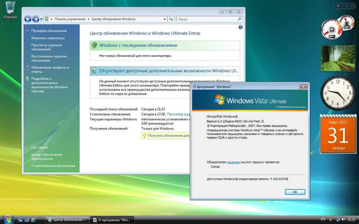Launch Internet Explorer from quick launch
359x224 pixels.
(x=33, y=220)
